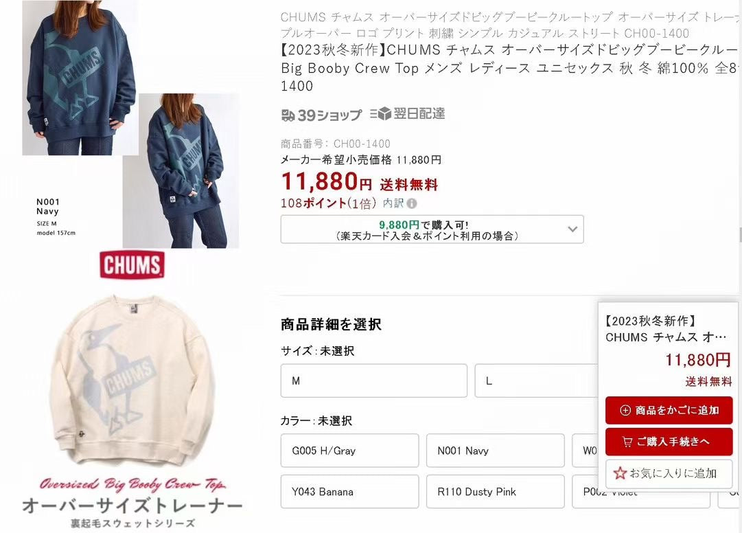742x533 pixels.
Task: Click the star icon to favorite item
Action: [619, 473]
